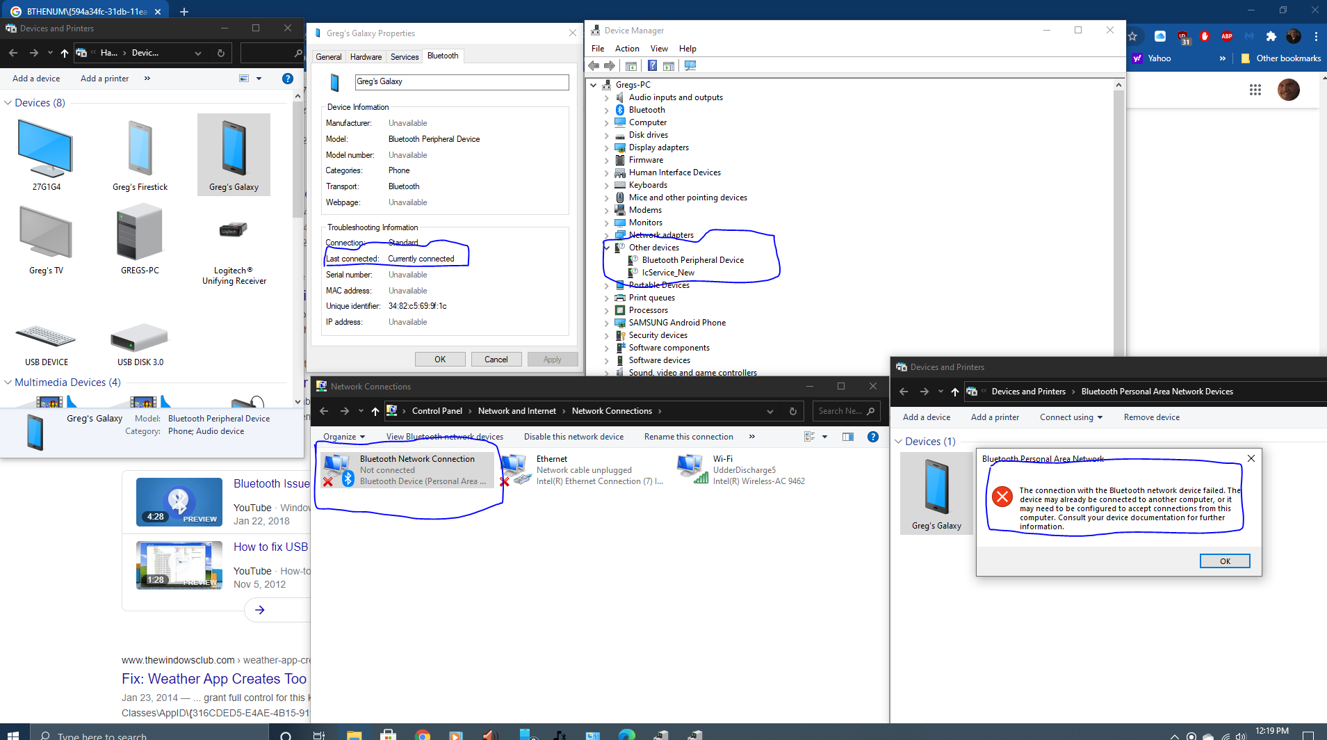Switch to the Hardware tab in Properties

(366, 57)
